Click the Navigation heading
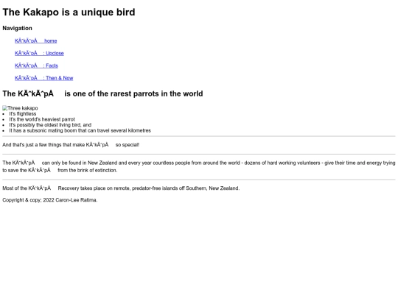Viewport: 398px width, 298px height. tap(17, 28)
